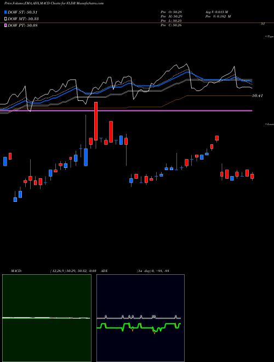Select the DOW MT: 50.33 label
Screen dimensions: 274x362
pos(23,19)
